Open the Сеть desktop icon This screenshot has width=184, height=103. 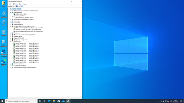click(x=4, y=23)
